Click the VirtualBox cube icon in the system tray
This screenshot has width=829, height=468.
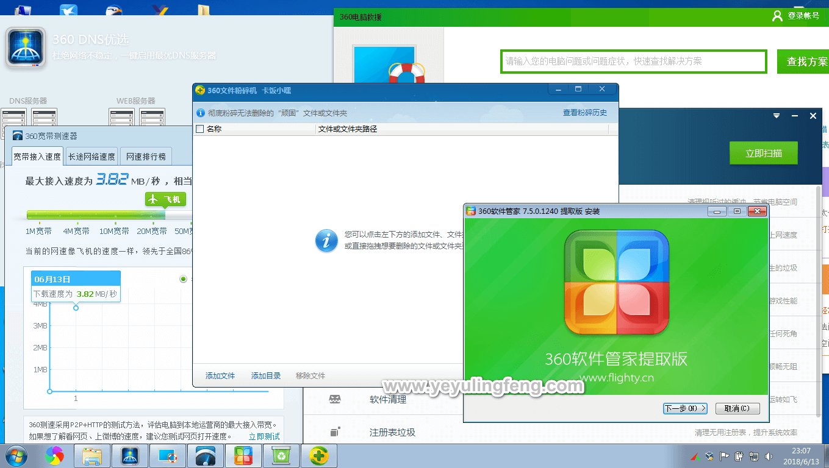tap(709, 456)
